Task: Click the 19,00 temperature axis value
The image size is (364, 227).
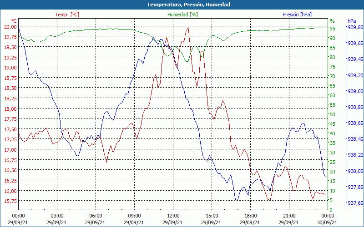Action: click(10, 68)
